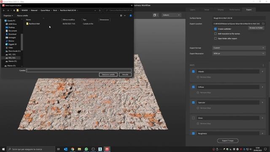The image size is (270, 152).
Task: Edit the Surface Name field
Action: [239, 18]
